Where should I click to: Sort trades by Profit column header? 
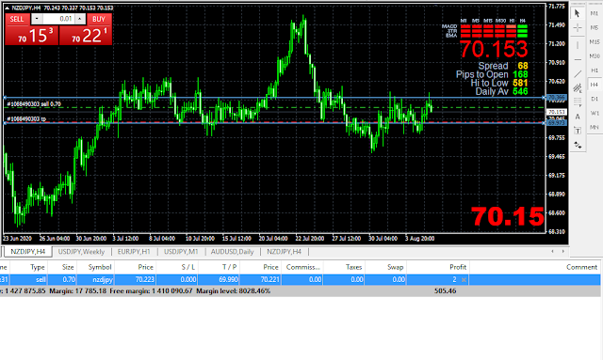point(438,267)
